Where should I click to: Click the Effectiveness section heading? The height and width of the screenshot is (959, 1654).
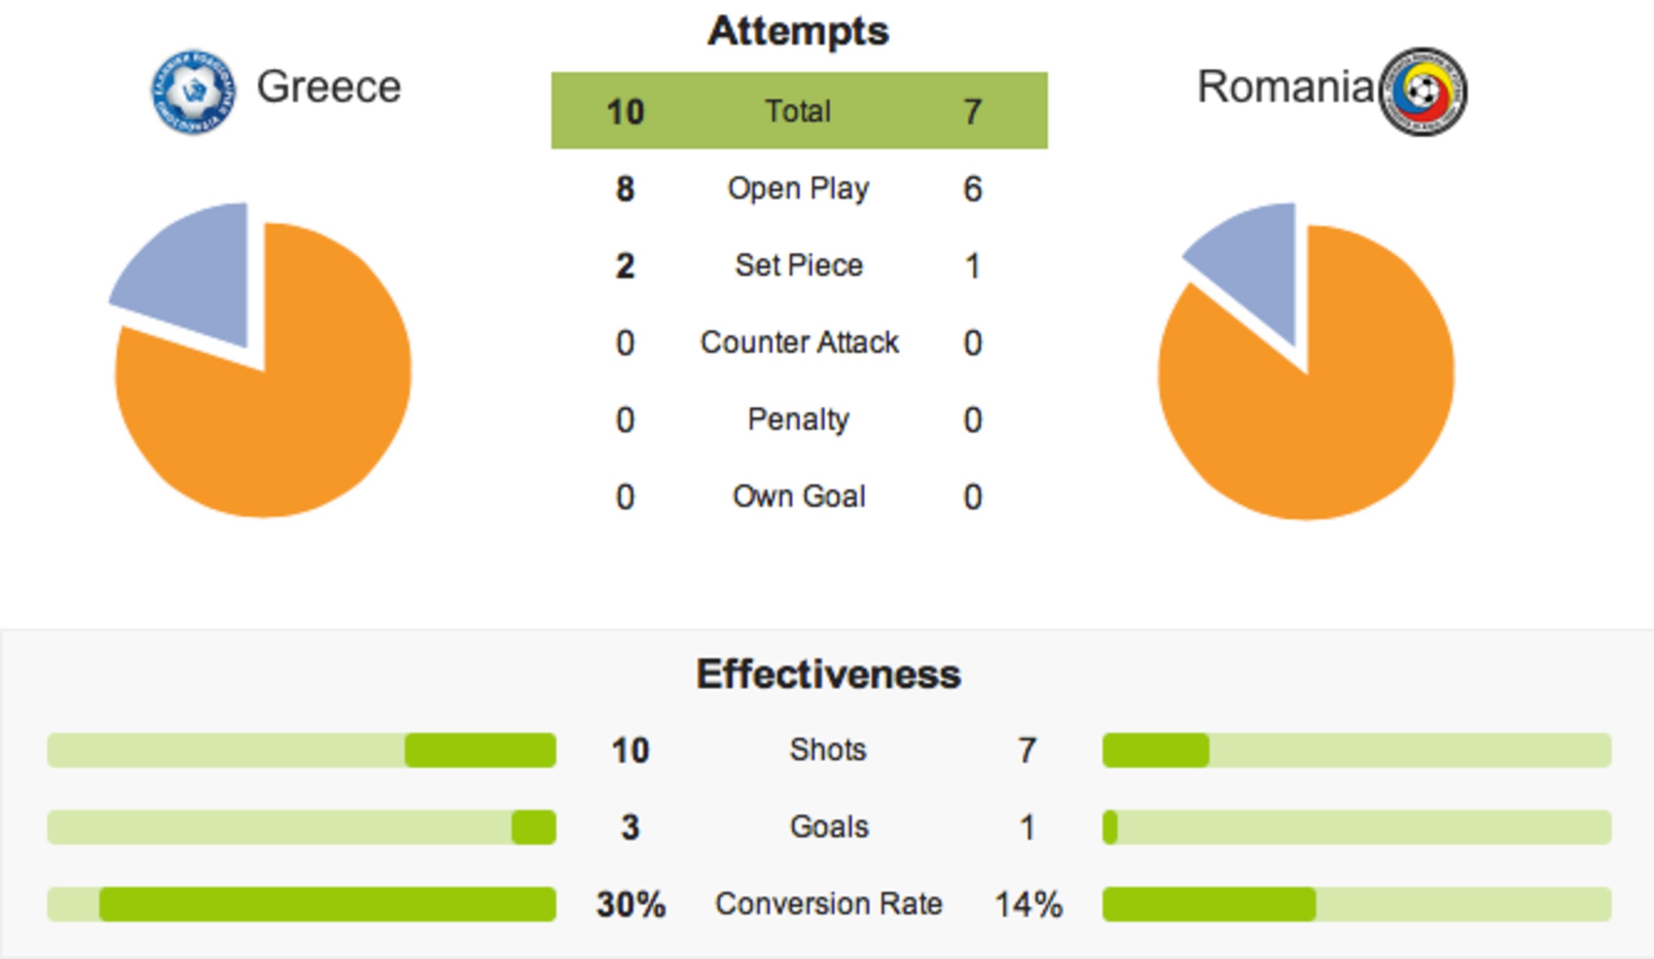click(x=828, y=674)
